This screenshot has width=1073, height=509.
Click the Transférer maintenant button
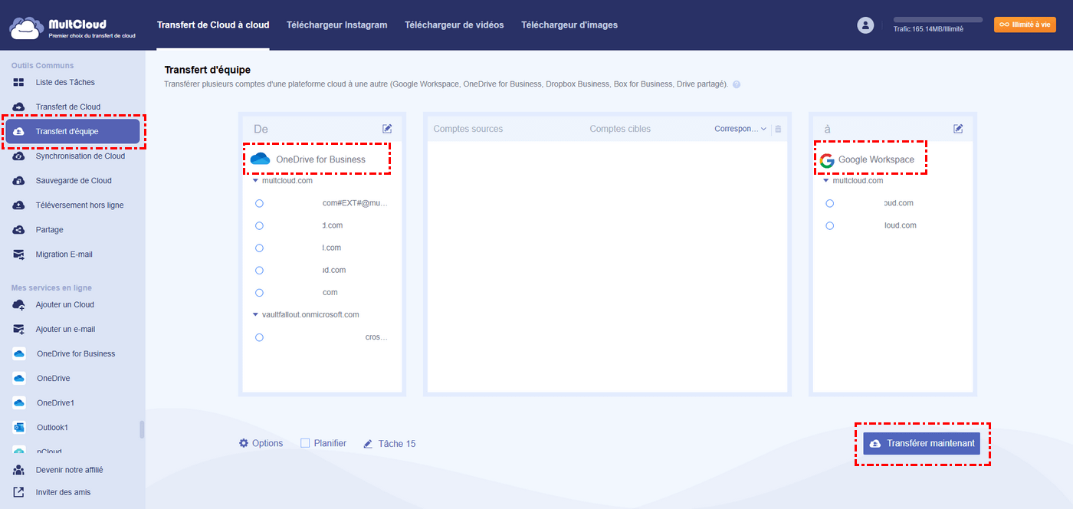pyautogui.click(x=922, y=443)
